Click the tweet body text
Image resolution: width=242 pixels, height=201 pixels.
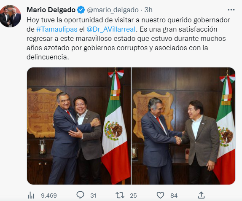coord(128,38)
